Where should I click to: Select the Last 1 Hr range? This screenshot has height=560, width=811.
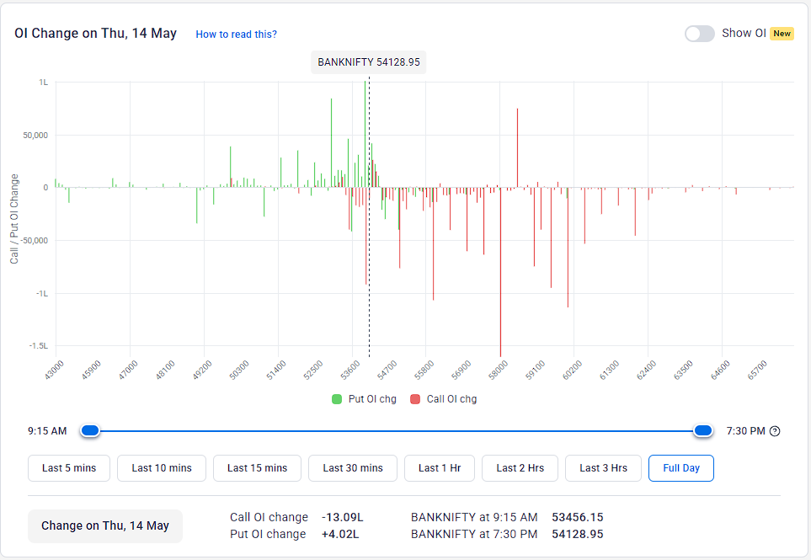440,468
